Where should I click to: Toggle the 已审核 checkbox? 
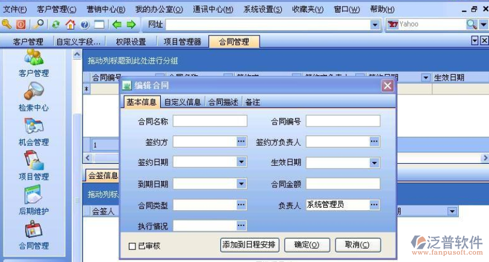[x=132, y=246]
